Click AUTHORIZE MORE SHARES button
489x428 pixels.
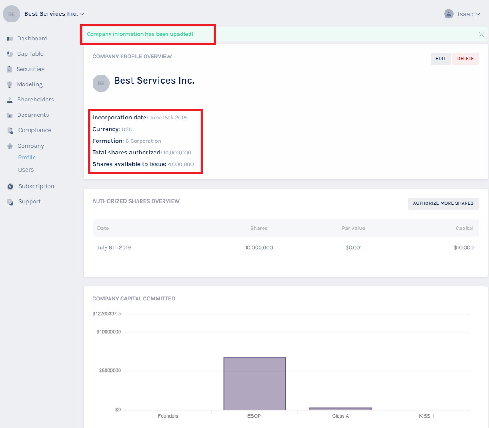pyautogui.click(x=443, y=203)
